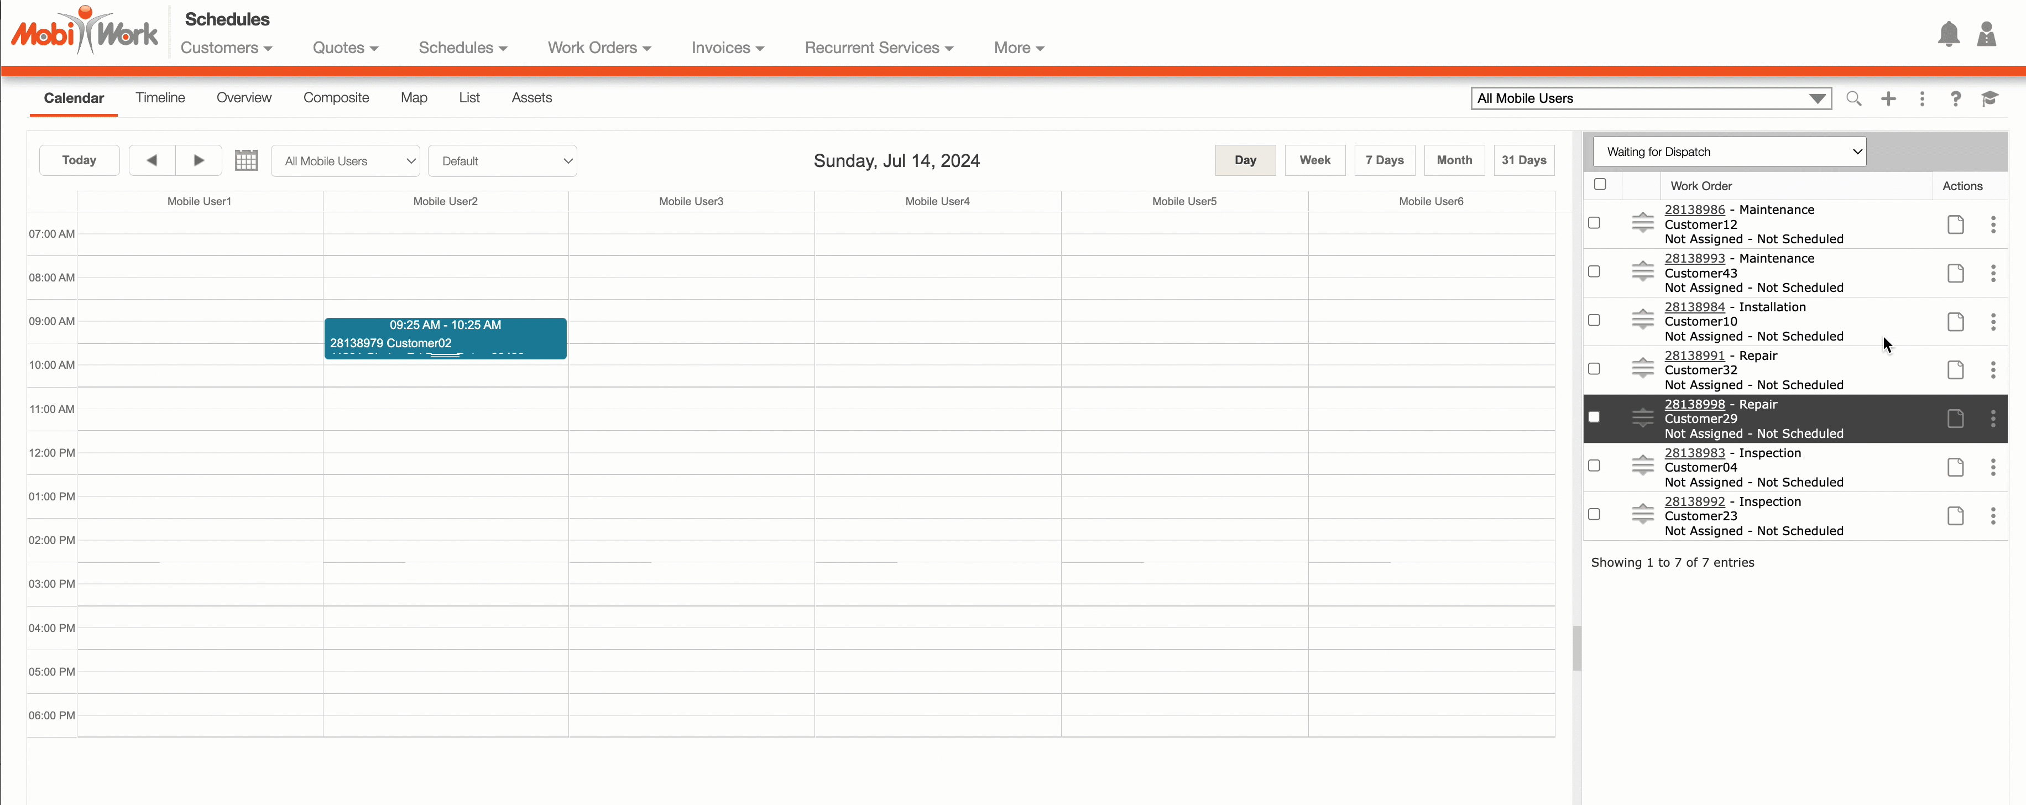Tick checkbox for Customer29 repair order
This screenshot has height=805, width=2026.
click(1594, 417)
